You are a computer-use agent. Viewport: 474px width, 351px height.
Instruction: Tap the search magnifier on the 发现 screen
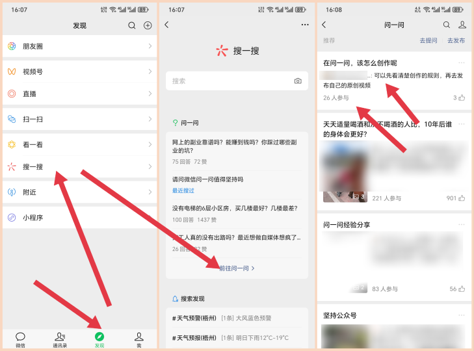tap(132, 25)
